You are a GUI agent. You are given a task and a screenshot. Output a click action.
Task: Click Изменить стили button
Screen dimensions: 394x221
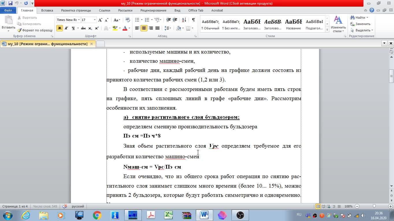338,24
